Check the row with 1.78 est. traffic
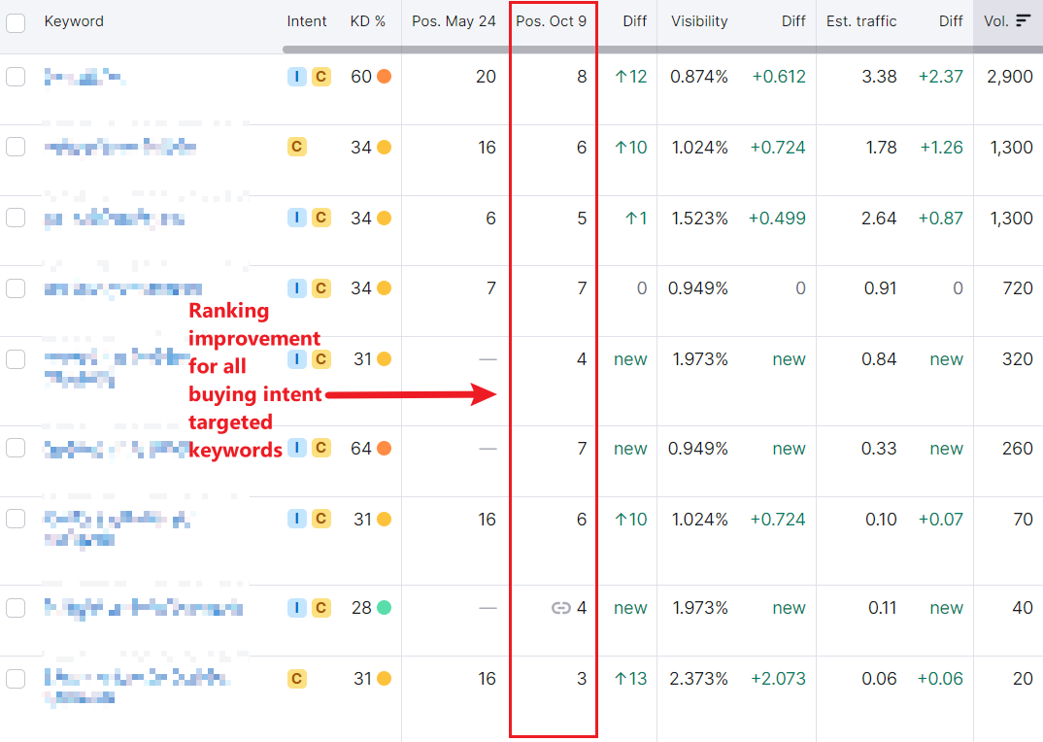1043x742 pixels. point(16,147)
